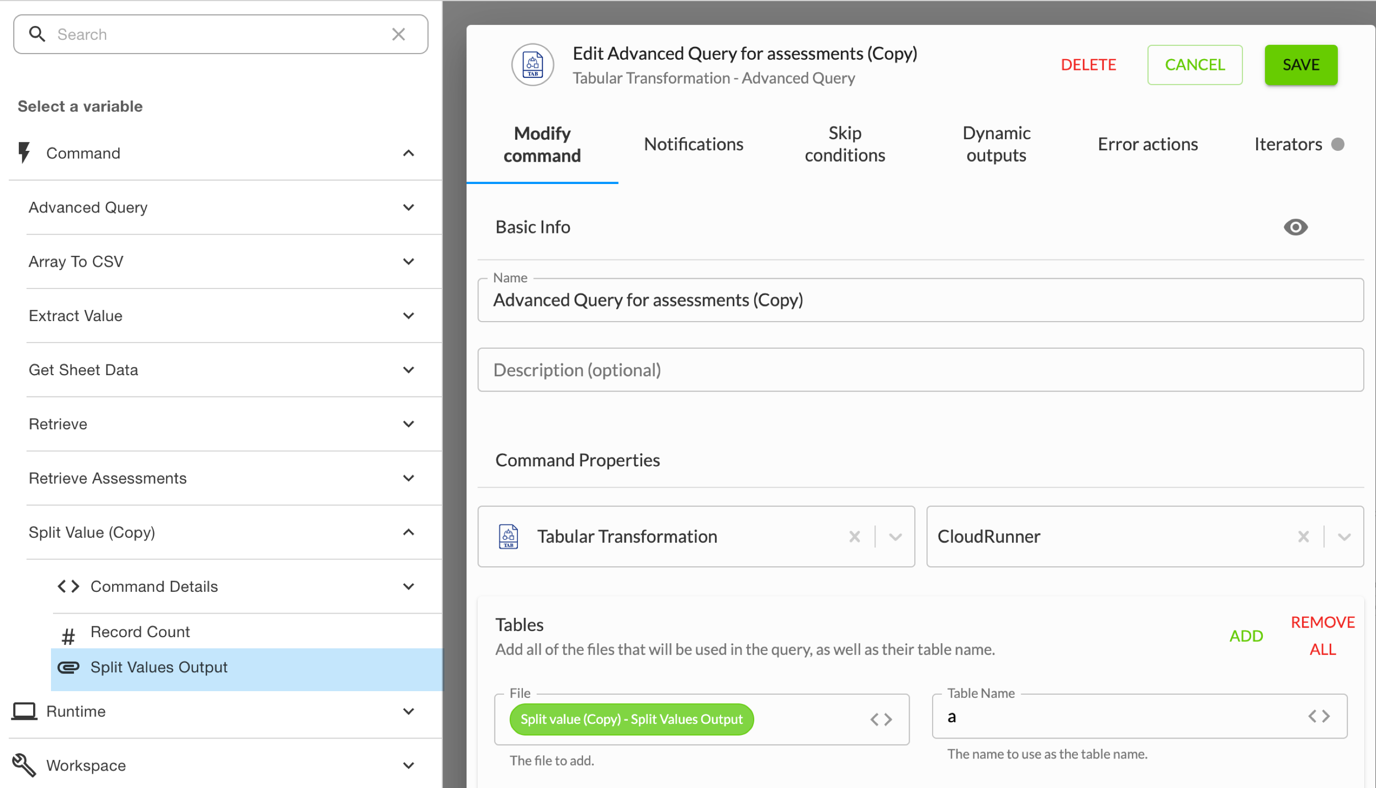Click the Extract Value label
Viewport: 1376px width, 788px height.
coord(76,316)
